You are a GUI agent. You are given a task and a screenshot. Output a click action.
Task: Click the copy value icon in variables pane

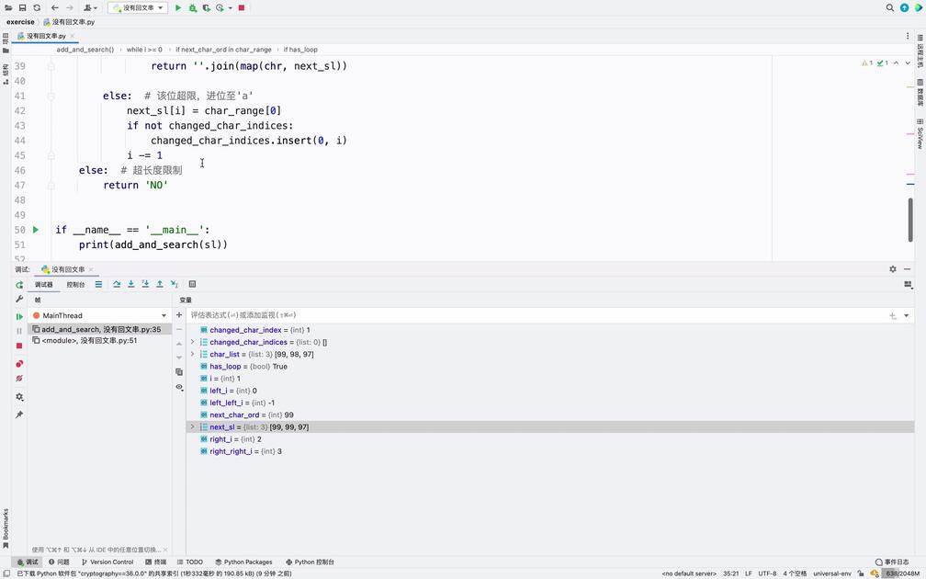179,372
